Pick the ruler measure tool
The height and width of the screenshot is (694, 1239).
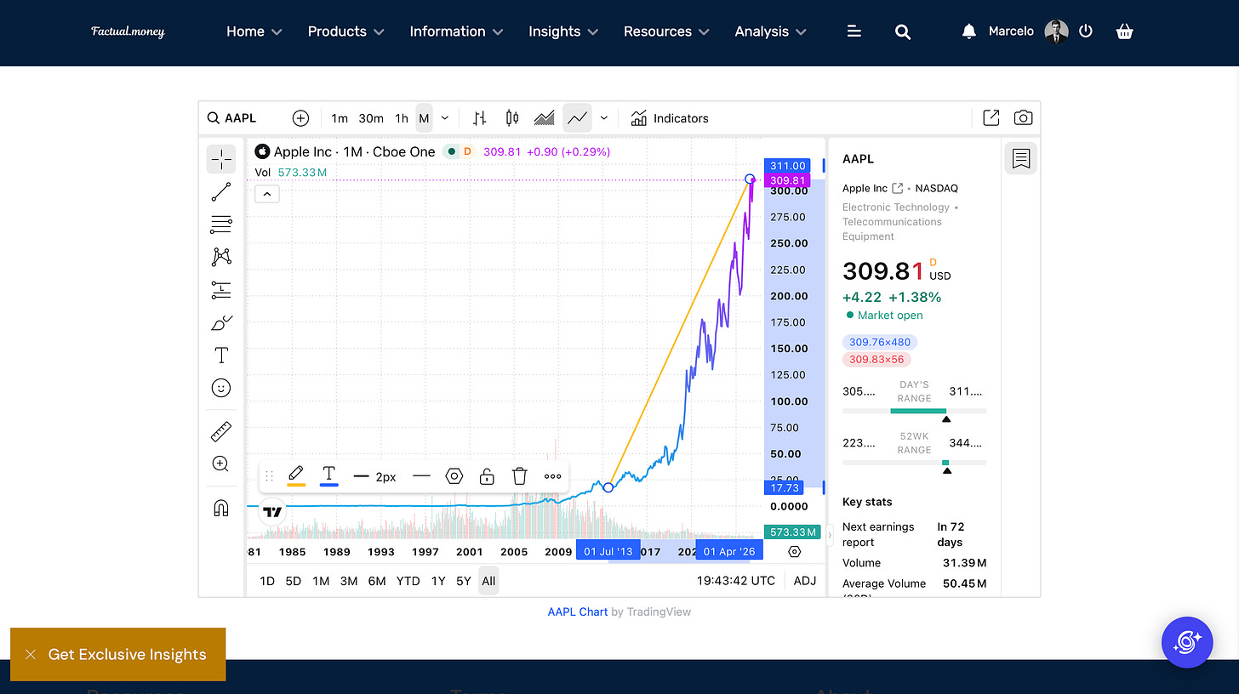pyautogui.click(x=221, y=432)
